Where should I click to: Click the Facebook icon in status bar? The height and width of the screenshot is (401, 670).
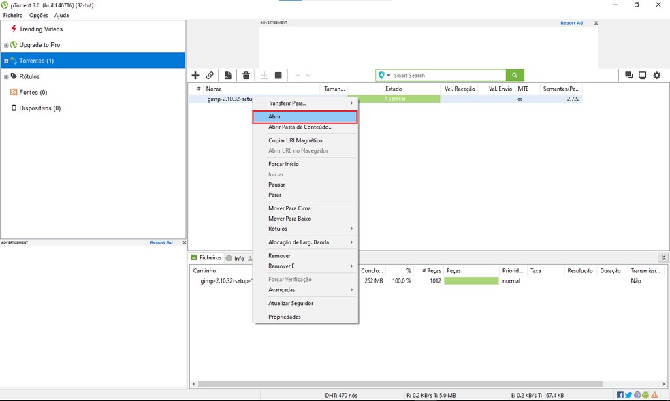[620, 395]
